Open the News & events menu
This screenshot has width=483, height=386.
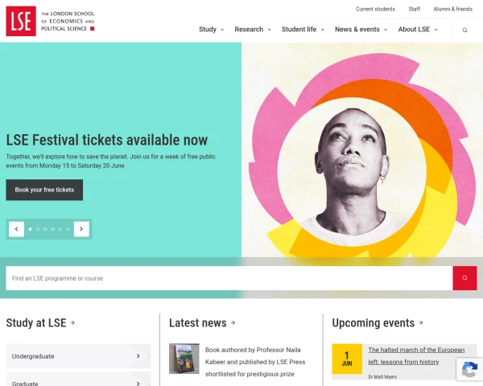[361, 29]
